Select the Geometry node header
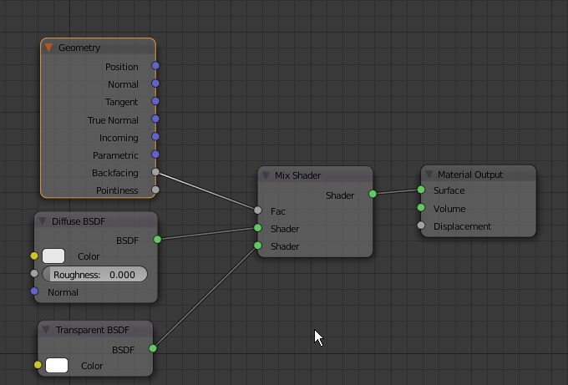The height and width of the screenshot is (385, 568). (99, 47)
